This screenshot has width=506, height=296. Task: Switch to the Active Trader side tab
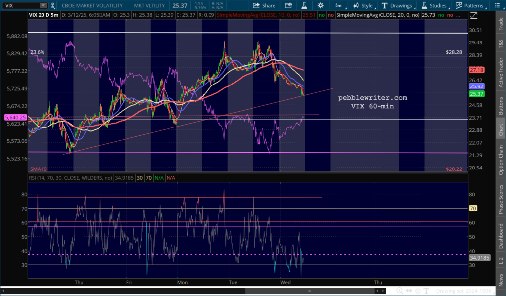click(x=500, y=73)
